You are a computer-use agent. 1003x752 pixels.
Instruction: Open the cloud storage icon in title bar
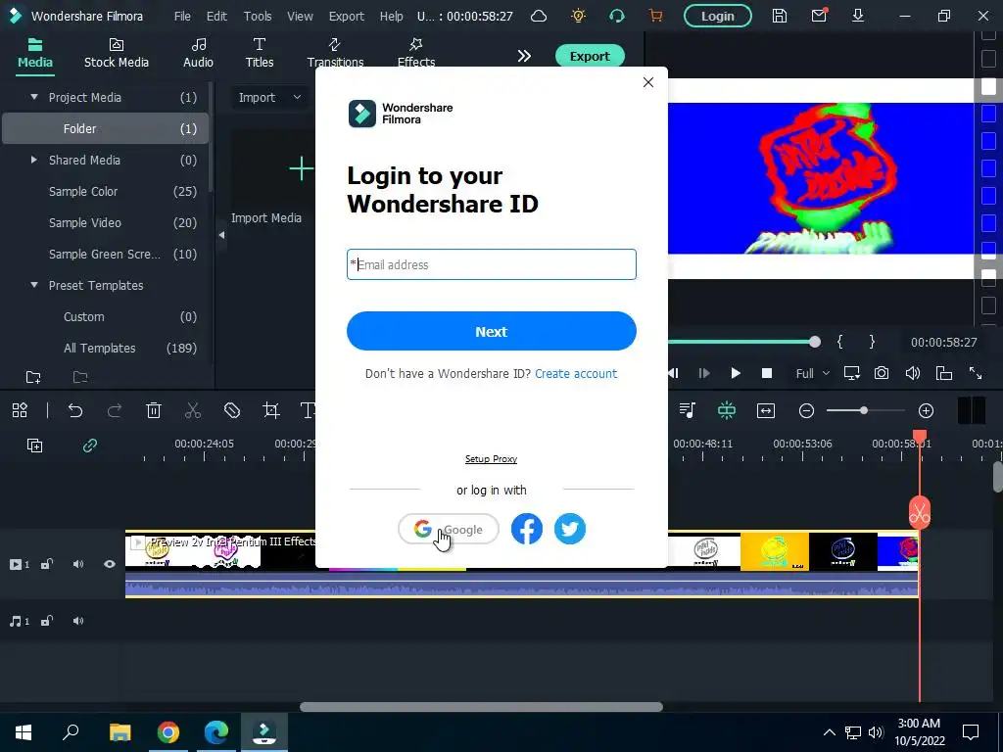[x=539, y=16]
